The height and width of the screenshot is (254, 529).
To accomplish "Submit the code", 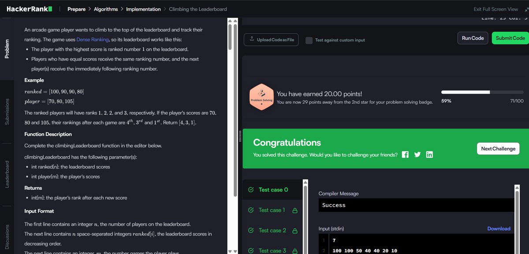I will [510, 38].
